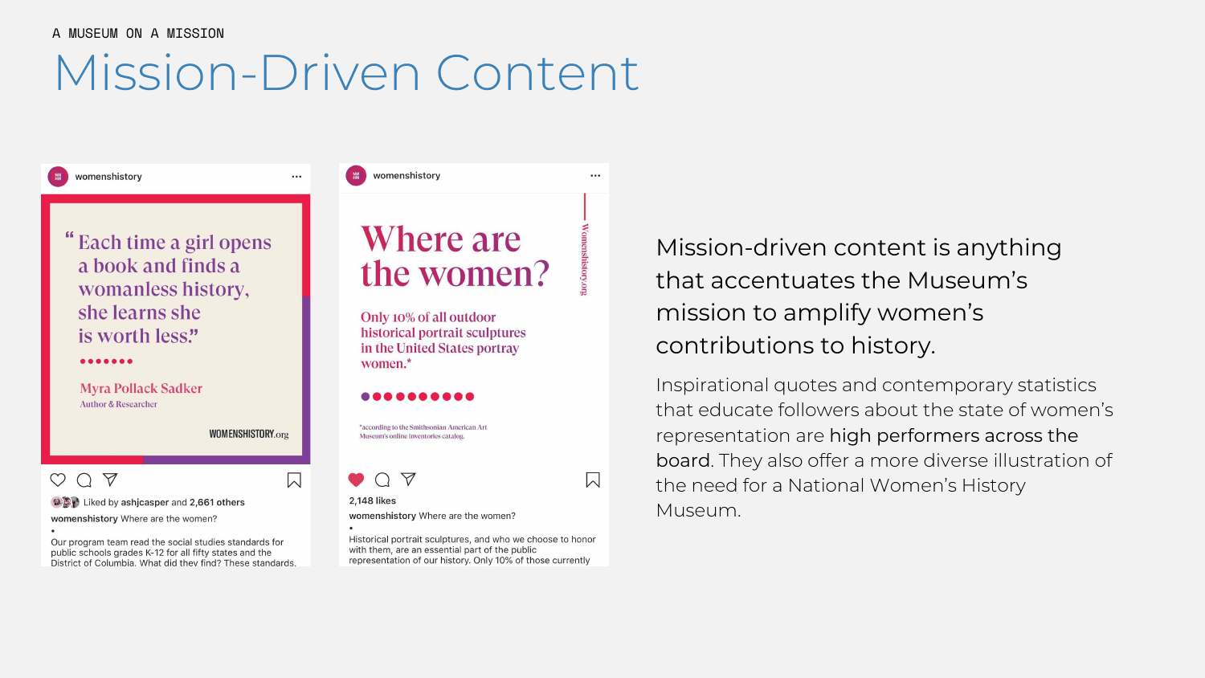Click the womenshistory username atop the quote post
This screenshot has width=1205, height=678.
point(108,177)
